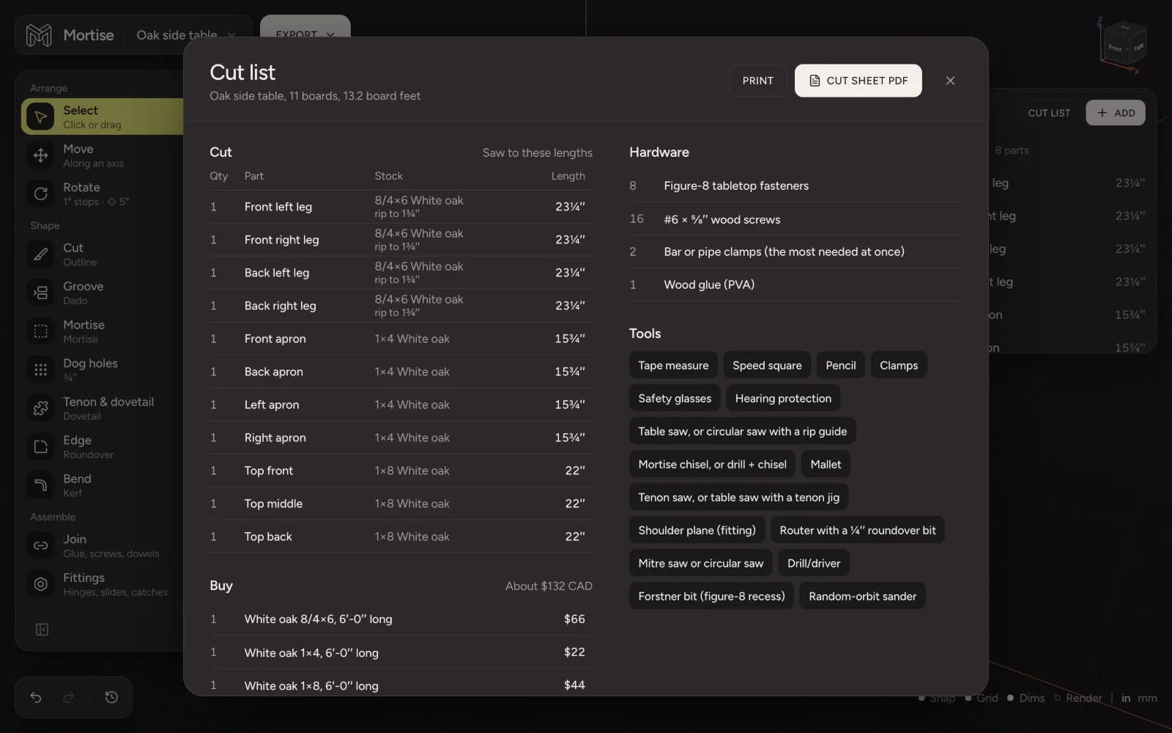1172x733 pixels.
Task: Toggle the Snap option
Action: tap(937, 698)
